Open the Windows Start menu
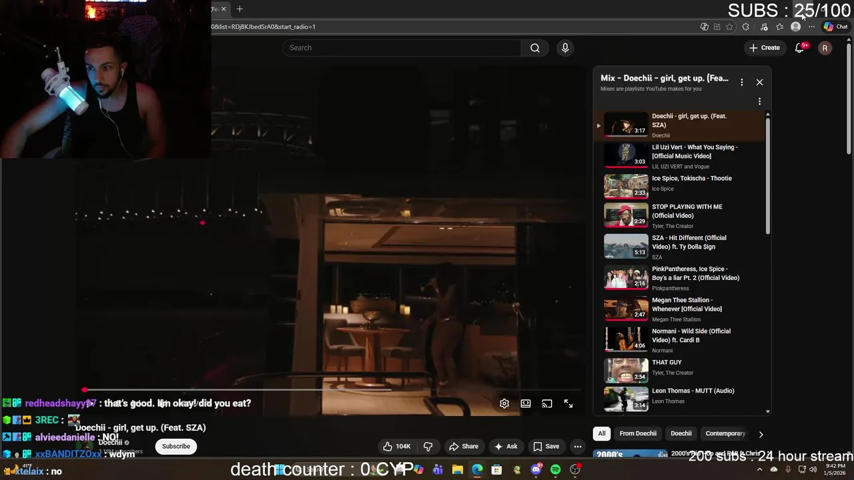854x480 pixels. (280, 469)
